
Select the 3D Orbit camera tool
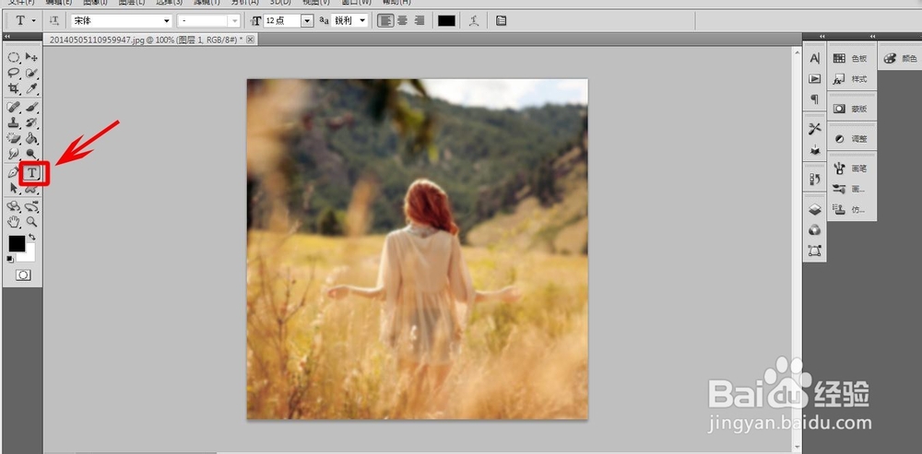[31, 206]
